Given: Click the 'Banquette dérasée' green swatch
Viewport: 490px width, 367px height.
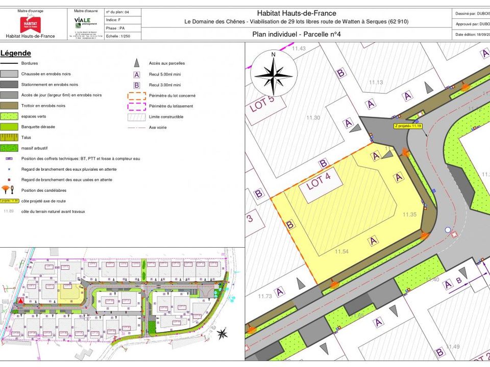Looking at the screenshot, I should coord(9,127).
